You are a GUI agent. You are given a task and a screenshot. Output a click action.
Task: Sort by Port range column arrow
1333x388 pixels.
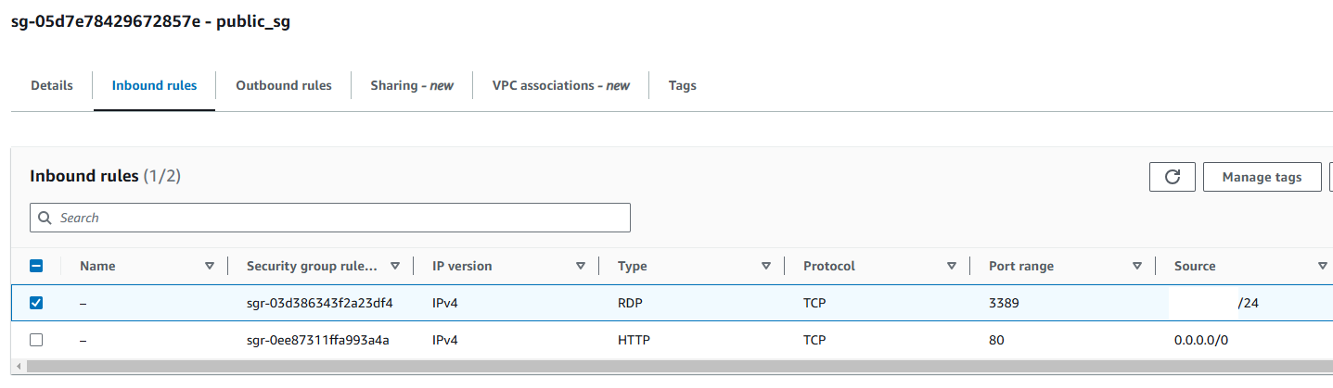pyautogui.click(x=1137, y=266)
